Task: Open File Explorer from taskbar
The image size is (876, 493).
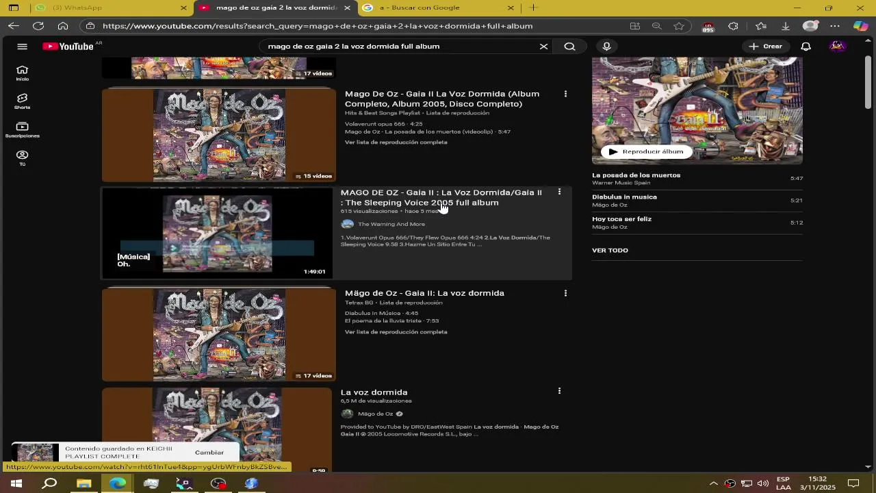Action: 83,483
